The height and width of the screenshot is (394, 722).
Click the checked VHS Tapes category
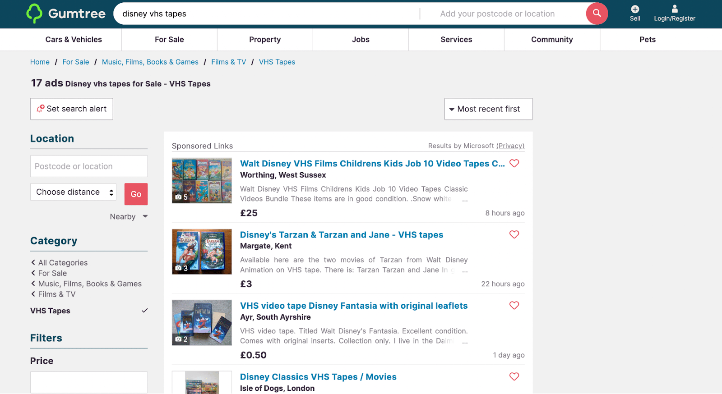tap(89, 311)
